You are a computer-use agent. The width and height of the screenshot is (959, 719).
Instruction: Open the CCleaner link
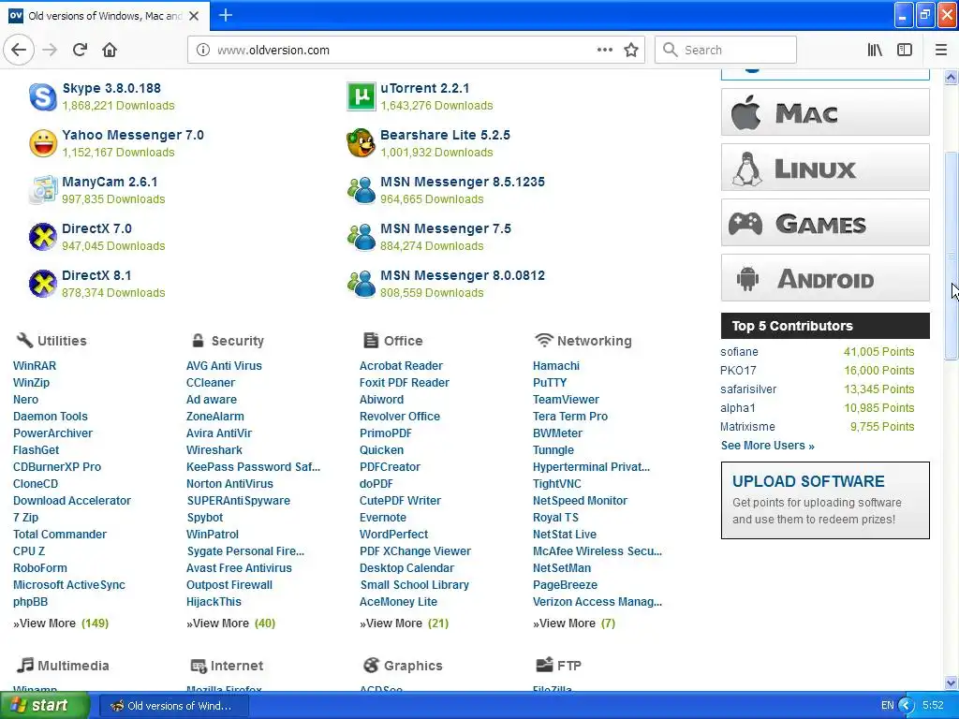point(211,383)
